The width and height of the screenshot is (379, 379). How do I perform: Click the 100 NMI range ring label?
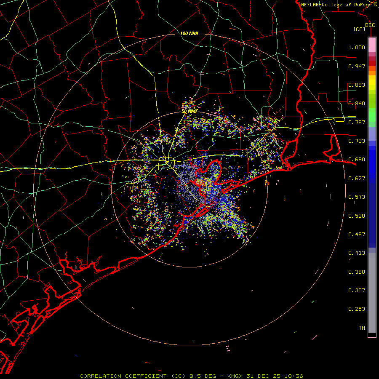[189, 33]
